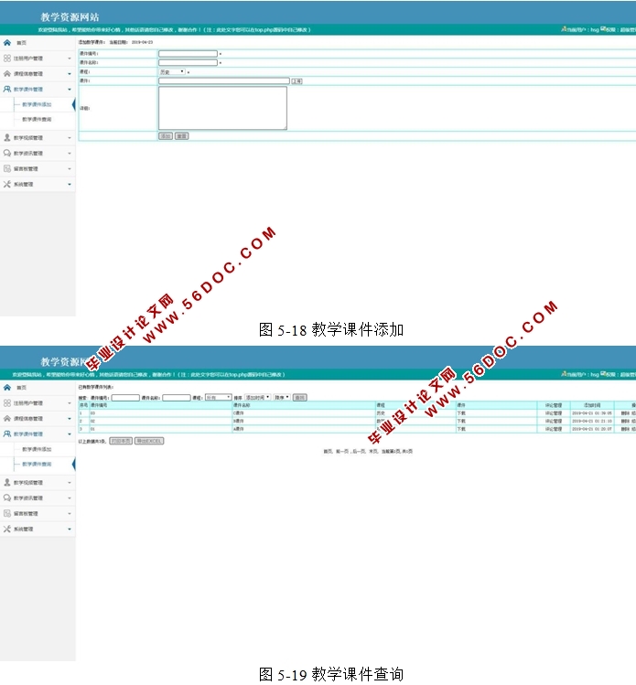This screenshot has height=685, width=636.
Task: Click the 系统管理 tools icon on the query page
Action: [x=7, y=529]
